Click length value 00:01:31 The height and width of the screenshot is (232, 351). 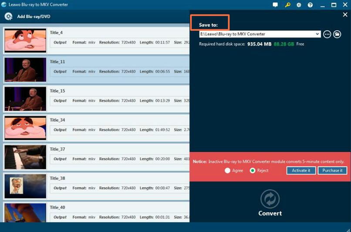coord(162,217)
